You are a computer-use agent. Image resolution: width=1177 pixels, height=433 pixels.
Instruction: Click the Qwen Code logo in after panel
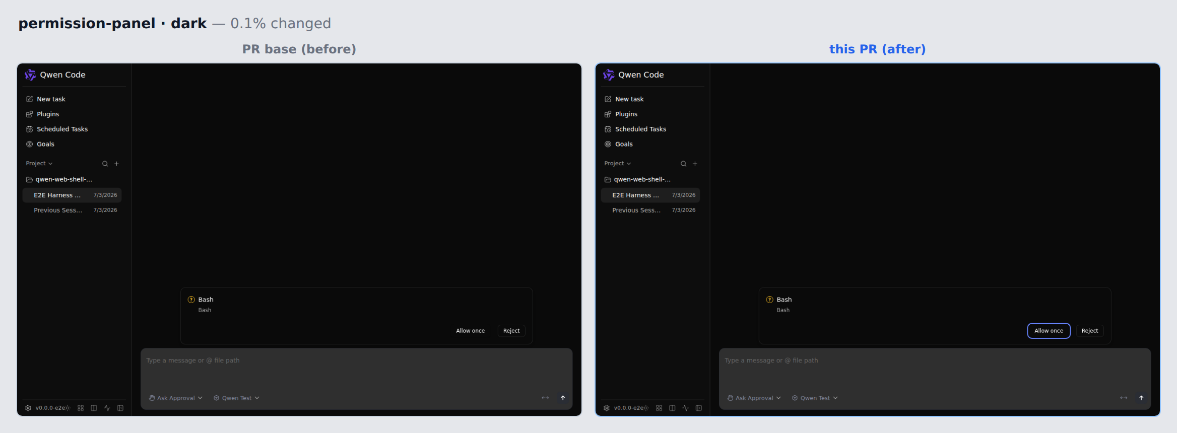click(x=609, y=75)
